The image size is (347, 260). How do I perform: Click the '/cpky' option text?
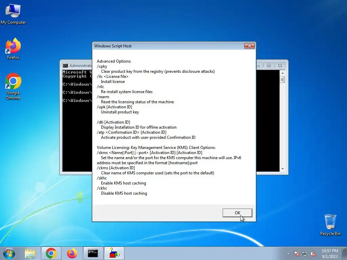tap(102, 66)
